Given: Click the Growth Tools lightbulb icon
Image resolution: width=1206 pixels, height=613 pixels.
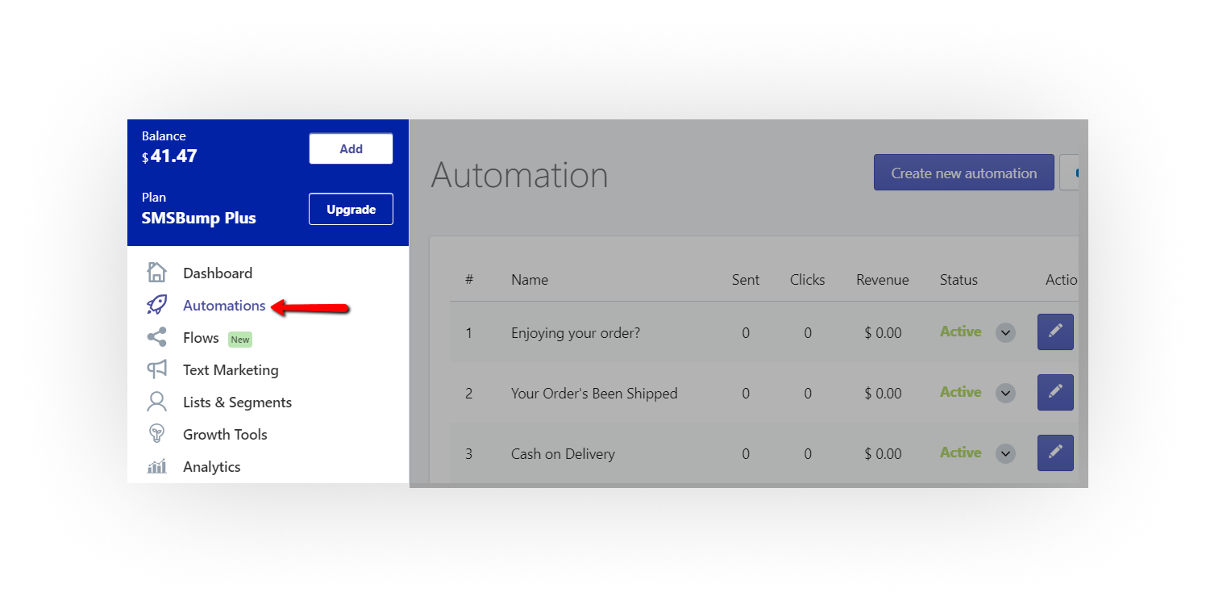Looking at the screenshot, I should pos(156,434).
